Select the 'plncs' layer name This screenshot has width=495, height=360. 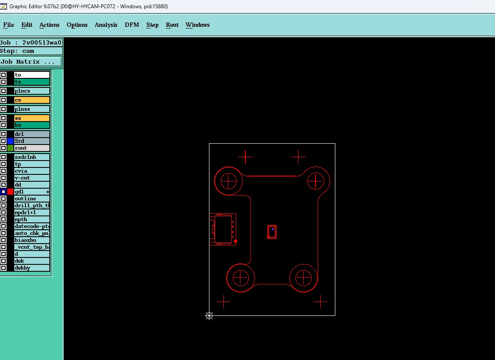point(32,91)
